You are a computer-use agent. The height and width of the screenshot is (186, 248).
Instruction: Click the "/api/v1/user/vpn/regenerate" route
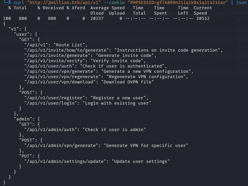[x=61, y=76]
